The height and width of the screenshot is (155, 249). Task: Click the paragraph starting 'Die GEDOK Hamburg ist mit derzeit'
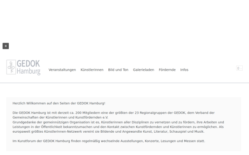(x=114, y=115)
